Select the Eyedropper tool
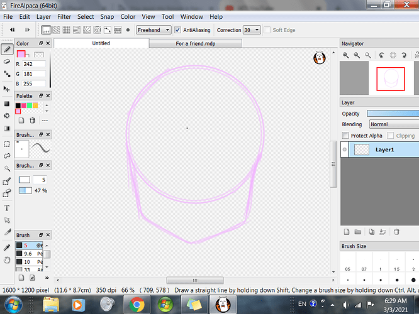 click(x=7, y=247)
